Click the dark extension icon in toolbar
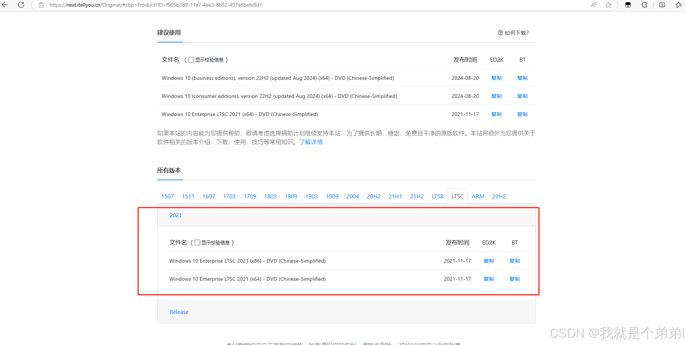This screenshot has width=686, height=345. click(x=628, y=5)
